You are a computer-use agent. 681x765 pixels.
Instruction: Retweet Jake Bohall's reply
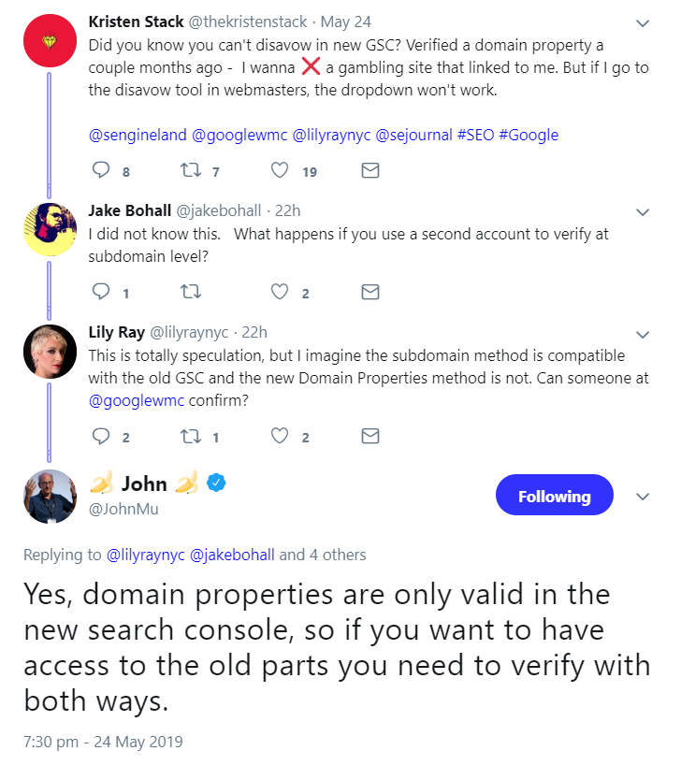pyautogui.click(x=190, y=292)
